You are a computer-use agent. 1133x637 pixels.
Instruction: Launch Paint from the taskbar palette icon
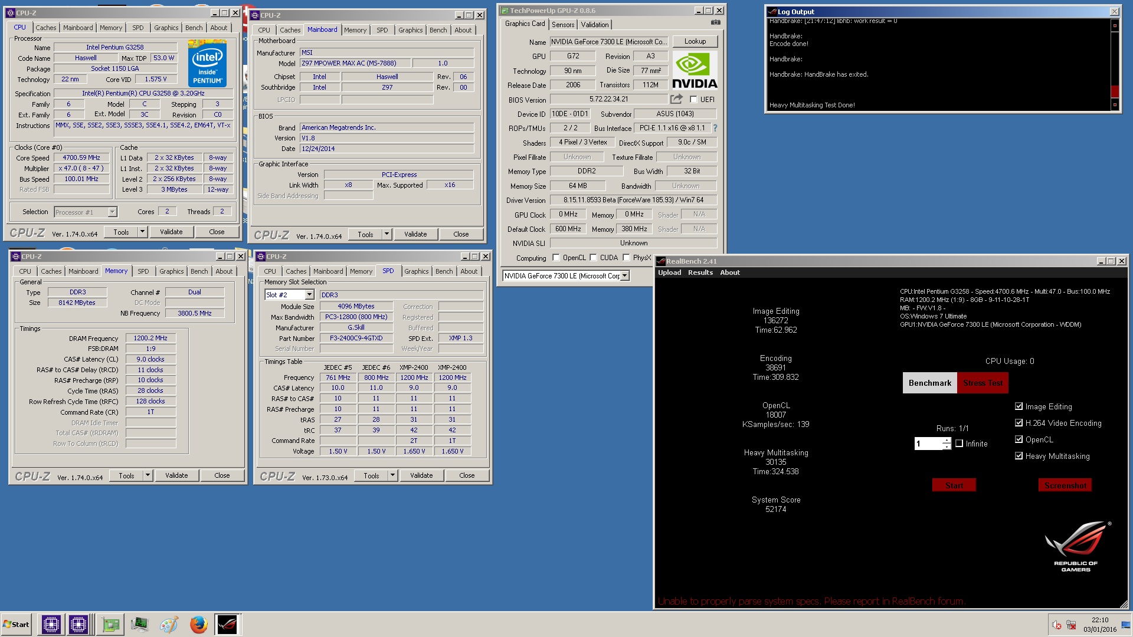(169, 624)
